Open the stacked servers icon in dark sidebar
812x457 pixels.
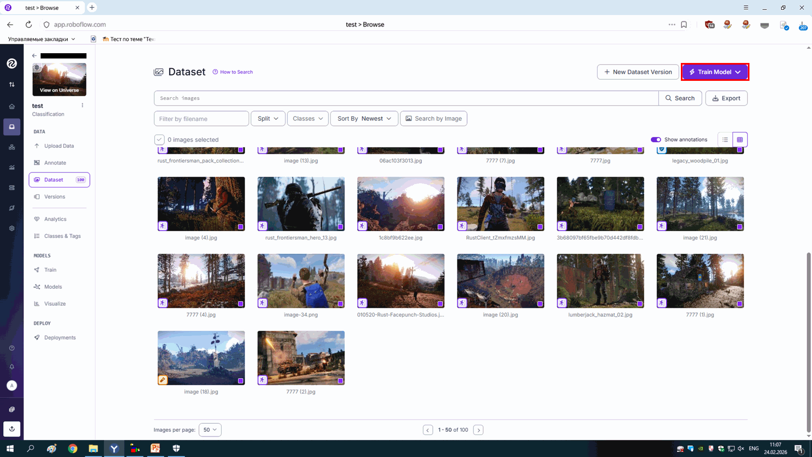pyautogui.click(x=12, y=188)
